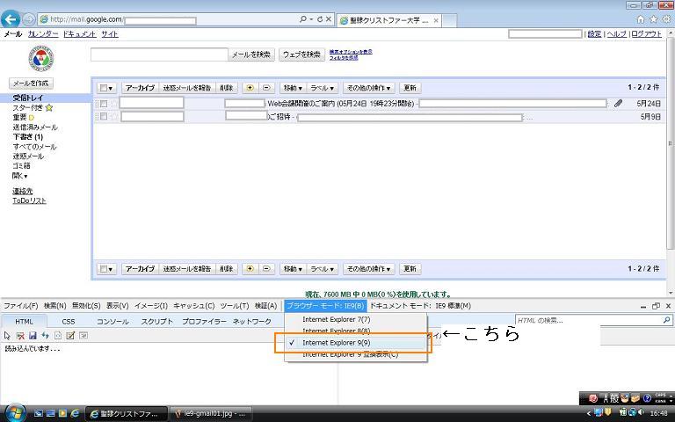Open Internet Explorer quick launch icon in taskbar
The height and width of the screenshot is (422, 675).
75,413
